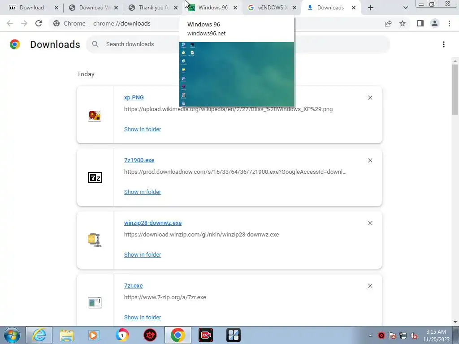Open Chrome from the taskbar
The height and width of the screenshot is (344, 459).
(x=178, y=335)
